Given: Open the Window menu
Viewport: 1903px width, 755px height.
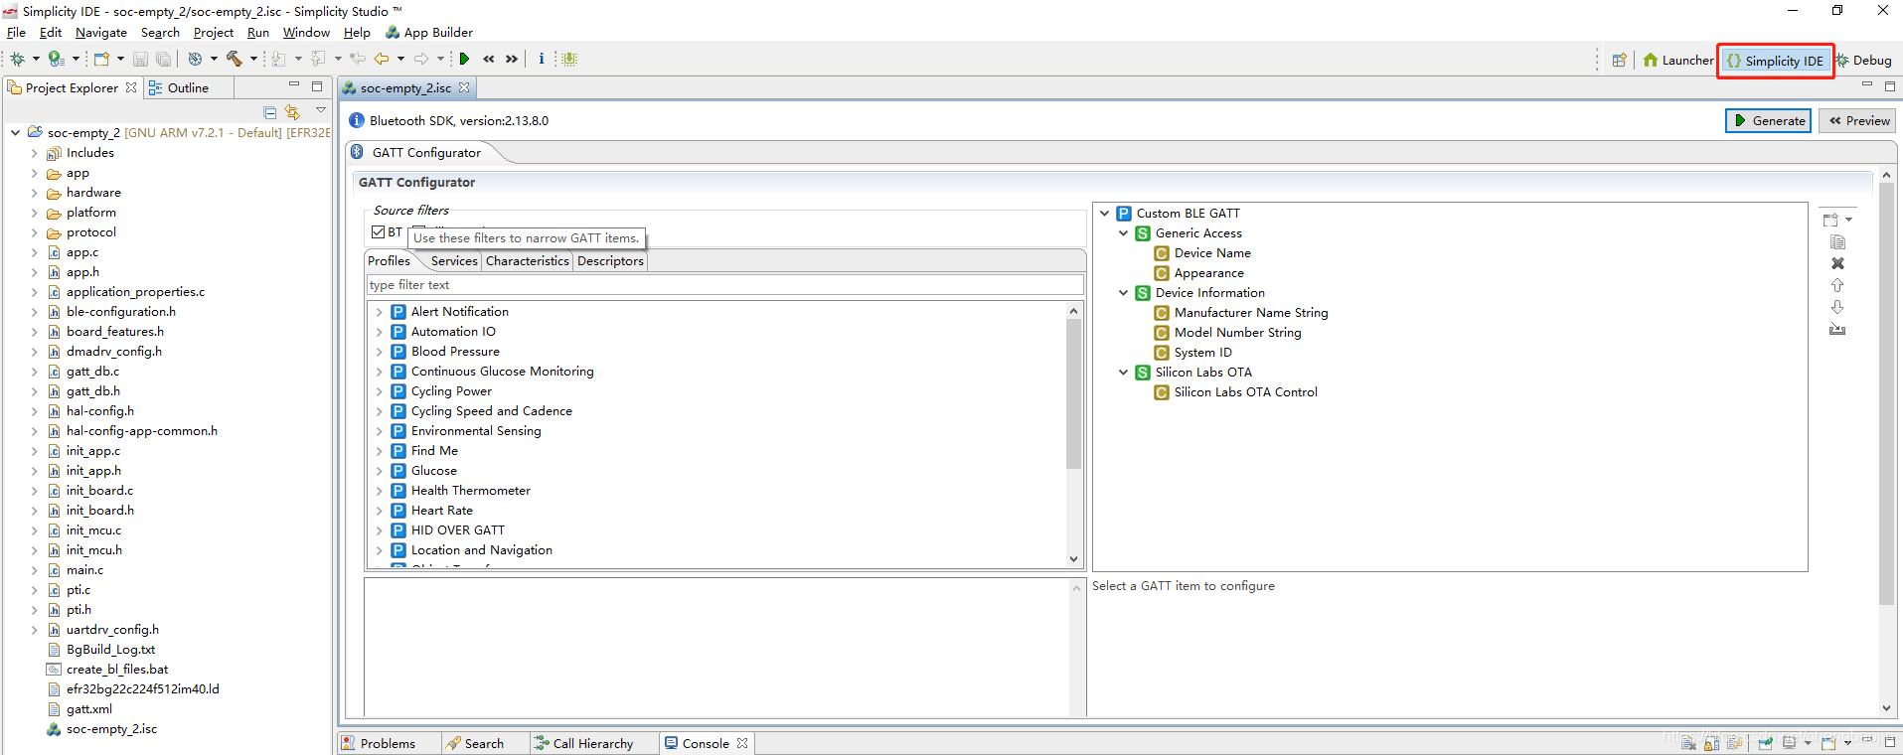Looking at the screenshot, I should [x=306, y=33].
